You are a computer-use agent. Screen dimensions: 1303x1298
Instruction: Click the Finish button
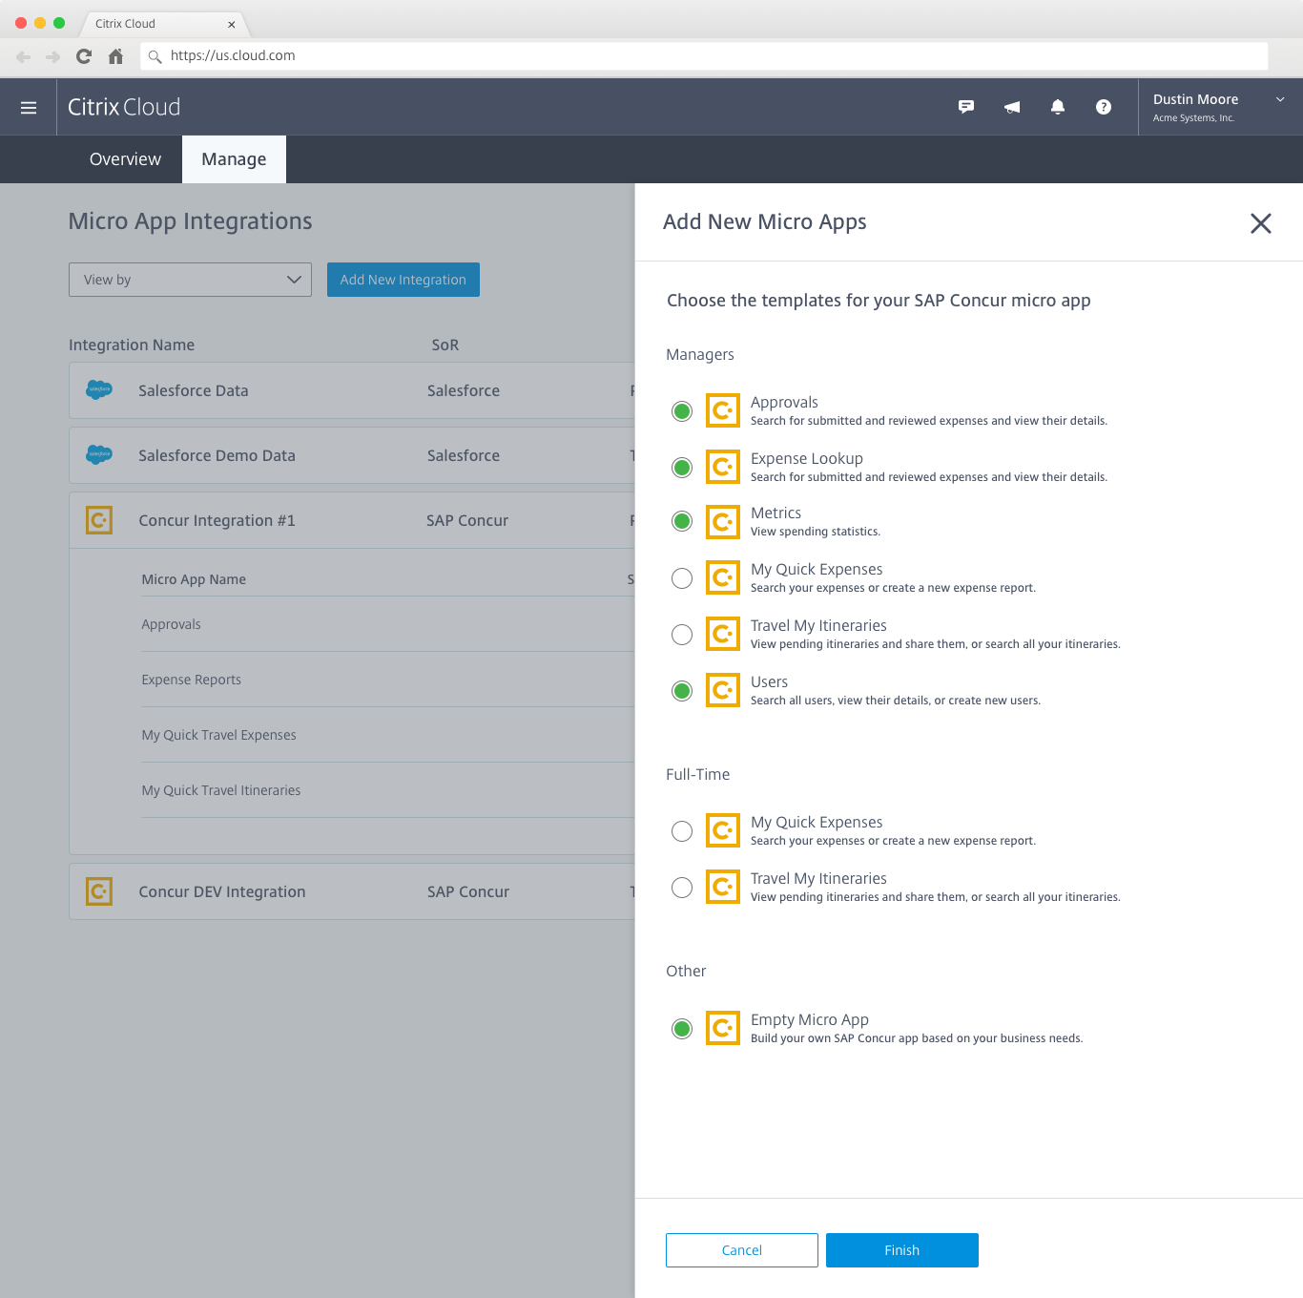pos(901,1250)
